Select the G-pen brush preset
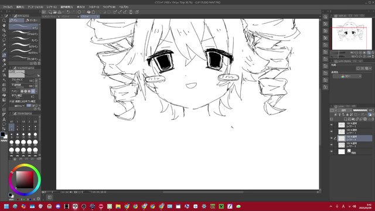Viewport: 375px width, 211px height. click(x=23, y=26)
